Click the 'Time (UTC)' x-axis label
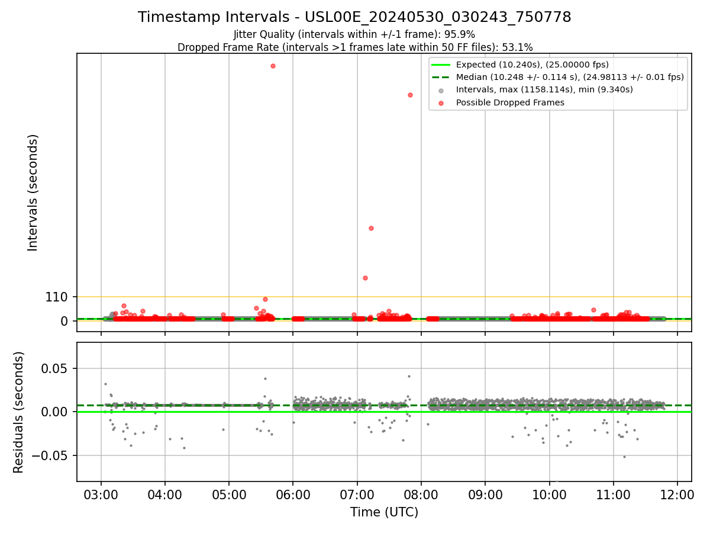 pos(384,512)
